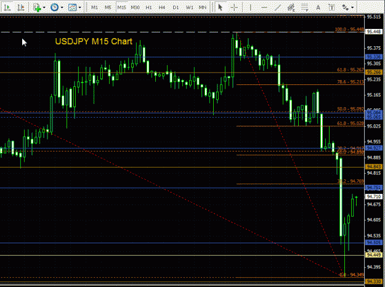Switch to H4 timeframe
Viewport: 385px width, 287px height.
[162, 7]
